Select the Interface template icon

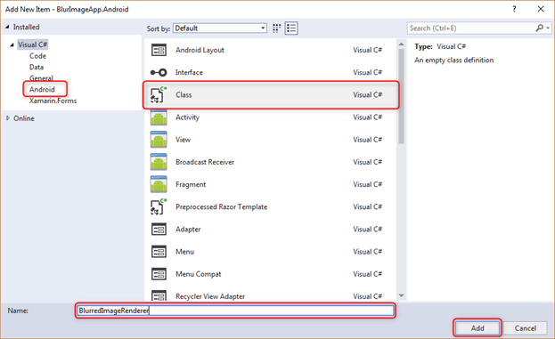[159, 72]
